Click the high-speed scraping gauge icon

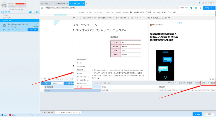click(4, 30)
